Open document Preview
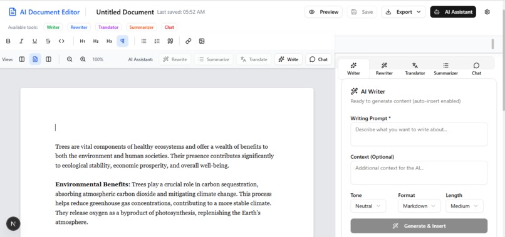 tap(324, 12)
